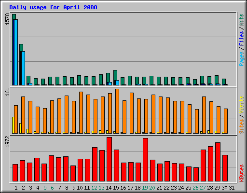Click green weekend day label 20
Viewport: 247px width, 193px height.
(x=152, y=188)
